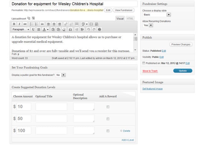Insert a custom special character (Omega)
Viewport: 204px width, 145px height.
(x=70, y=29)
